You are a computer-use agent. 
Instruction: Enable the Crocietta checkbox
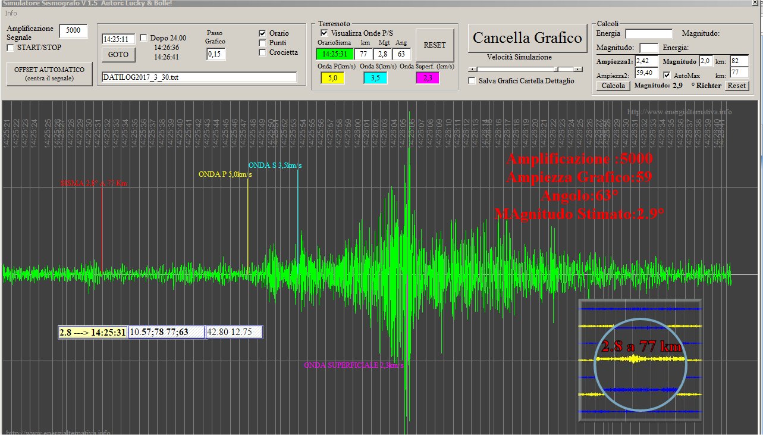coord(263,52)
